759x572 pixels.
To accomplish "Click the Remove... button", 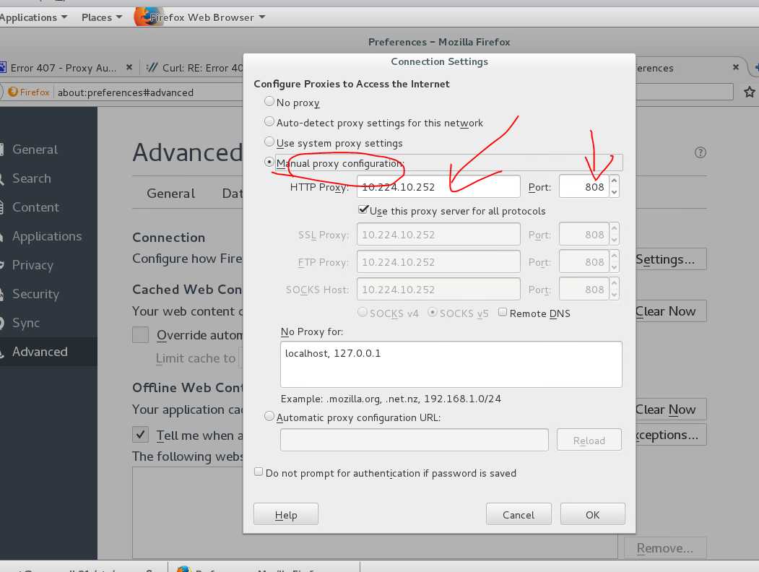I will pos(664,547).
